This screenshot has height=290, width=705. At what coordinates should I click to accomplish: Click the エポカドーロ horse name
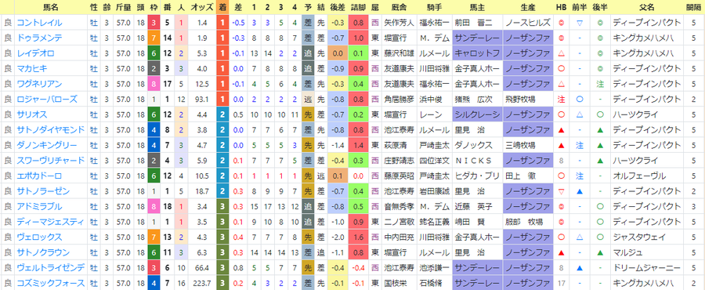(39, 176)
